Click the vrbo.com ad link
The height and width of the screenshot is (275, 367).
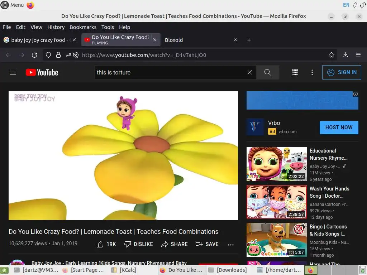pyautogui.click(x=287, y=132)
